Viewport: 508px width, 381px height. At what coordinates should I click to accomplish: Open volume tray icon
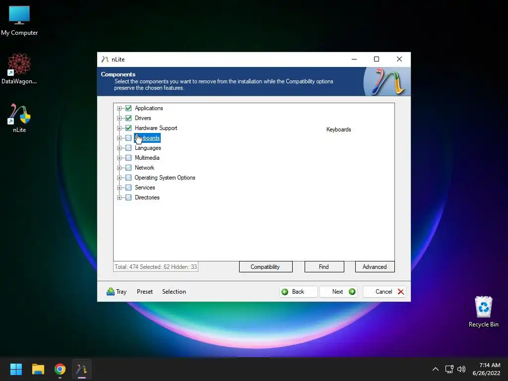coord(461,369)
